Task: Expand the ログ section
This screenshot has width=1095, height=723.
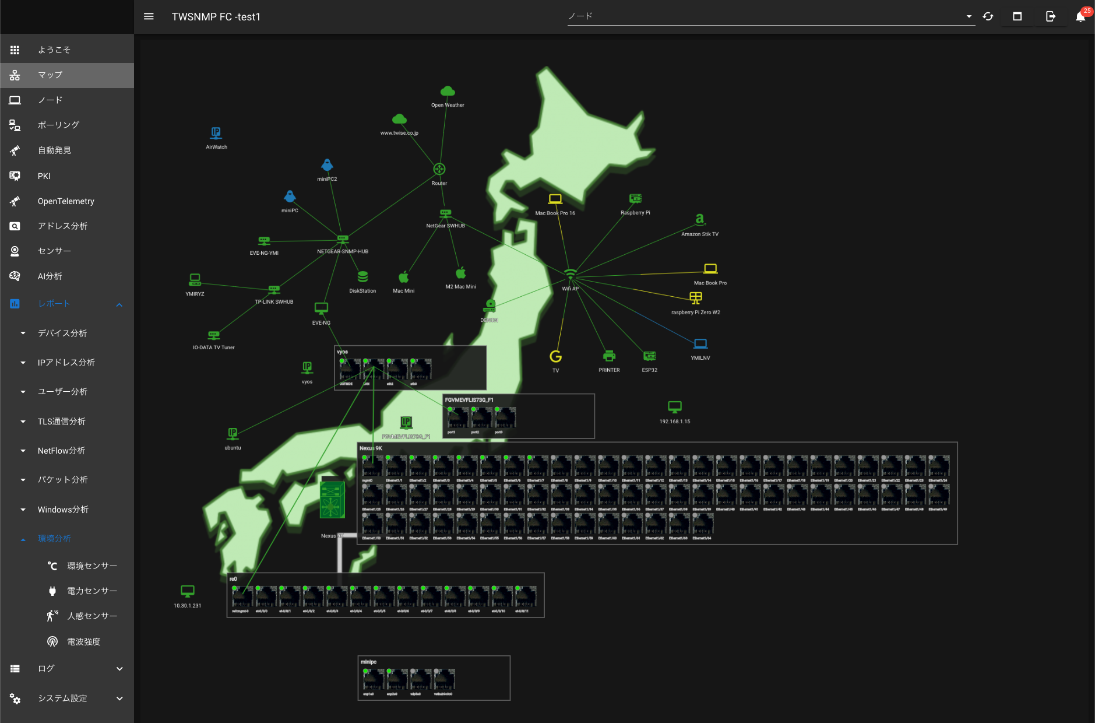Action: coord(67,669)
